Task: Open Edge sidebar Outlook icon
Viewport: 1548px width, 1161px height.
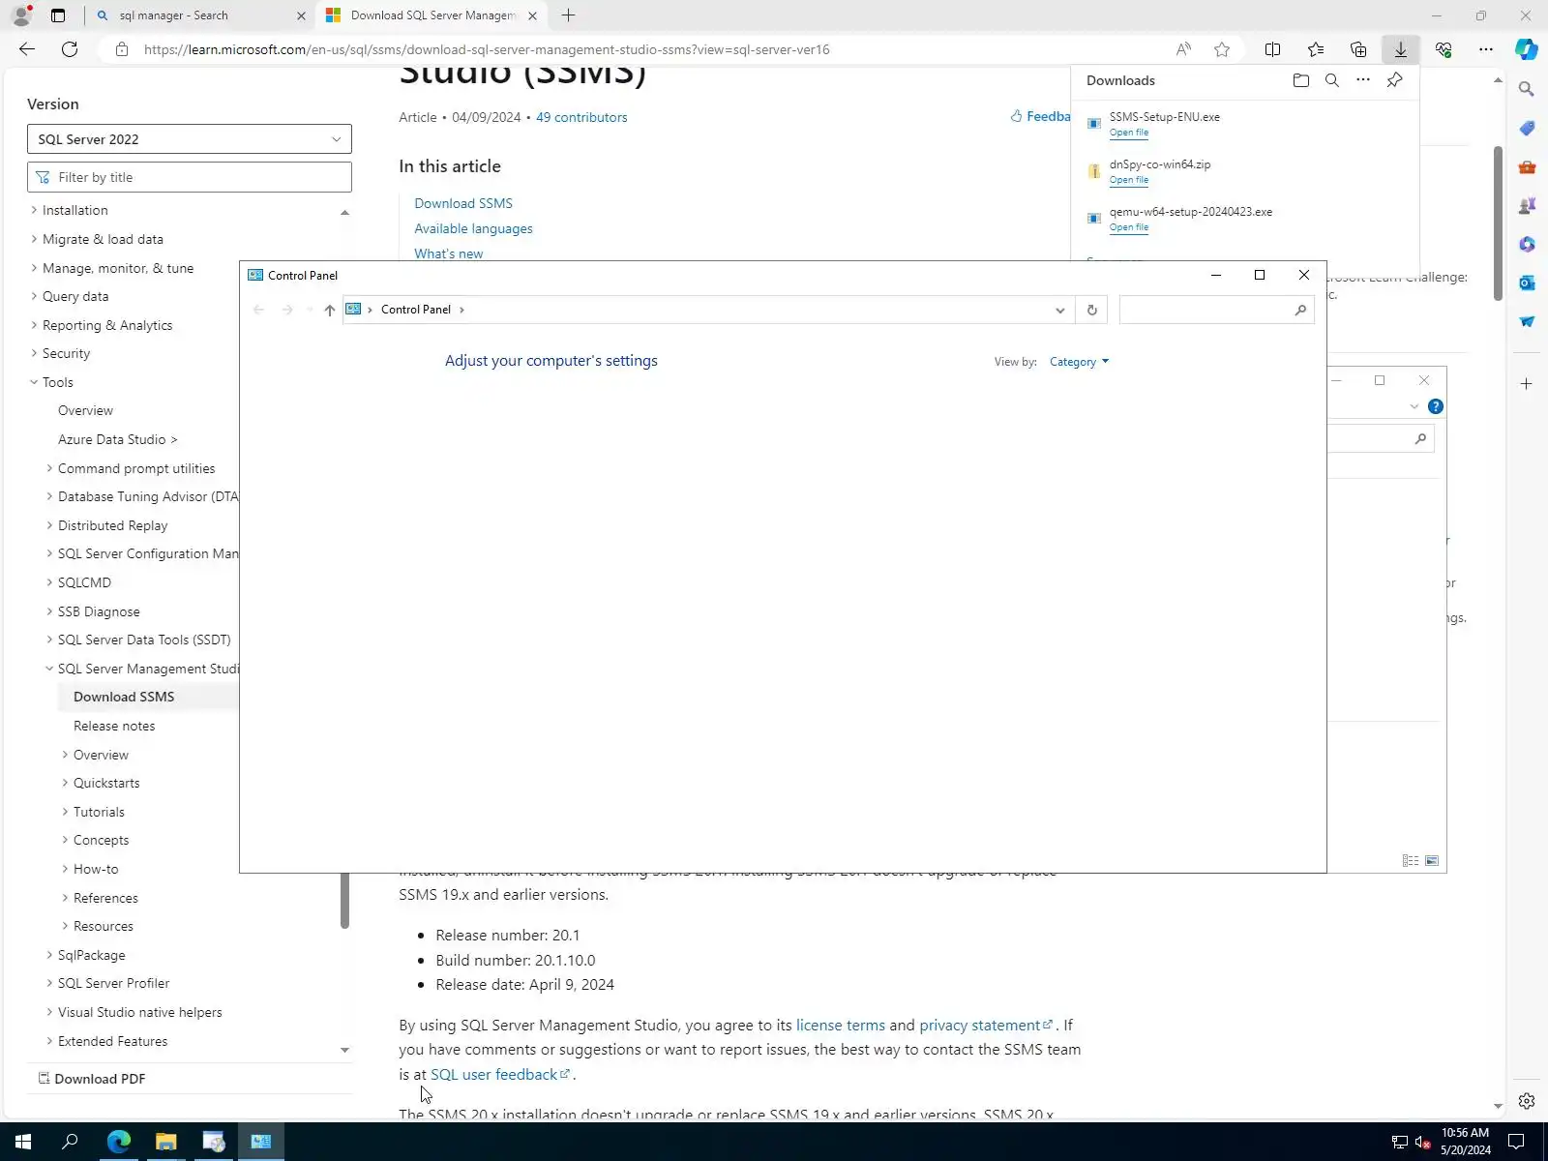Action: (x=1527, y=283)
